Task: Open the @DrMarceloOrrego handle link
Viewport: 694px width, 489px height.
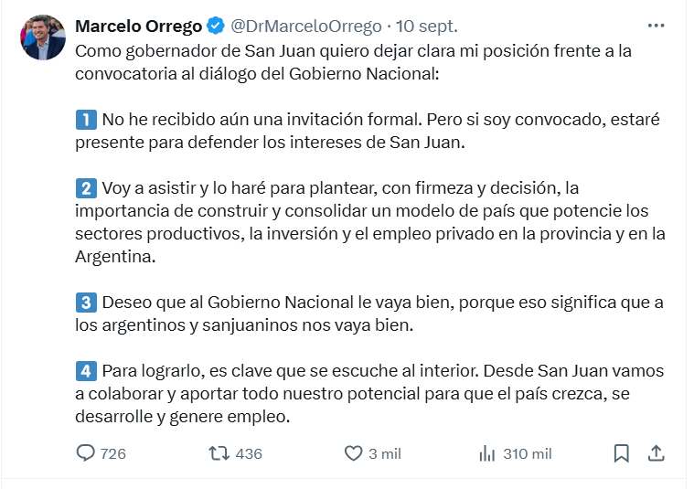Action: pyautogui.click(x=305, y=25)
